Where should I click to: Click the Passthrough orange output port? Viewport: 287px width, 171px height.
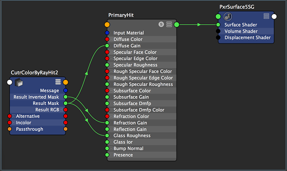(65, 129)
